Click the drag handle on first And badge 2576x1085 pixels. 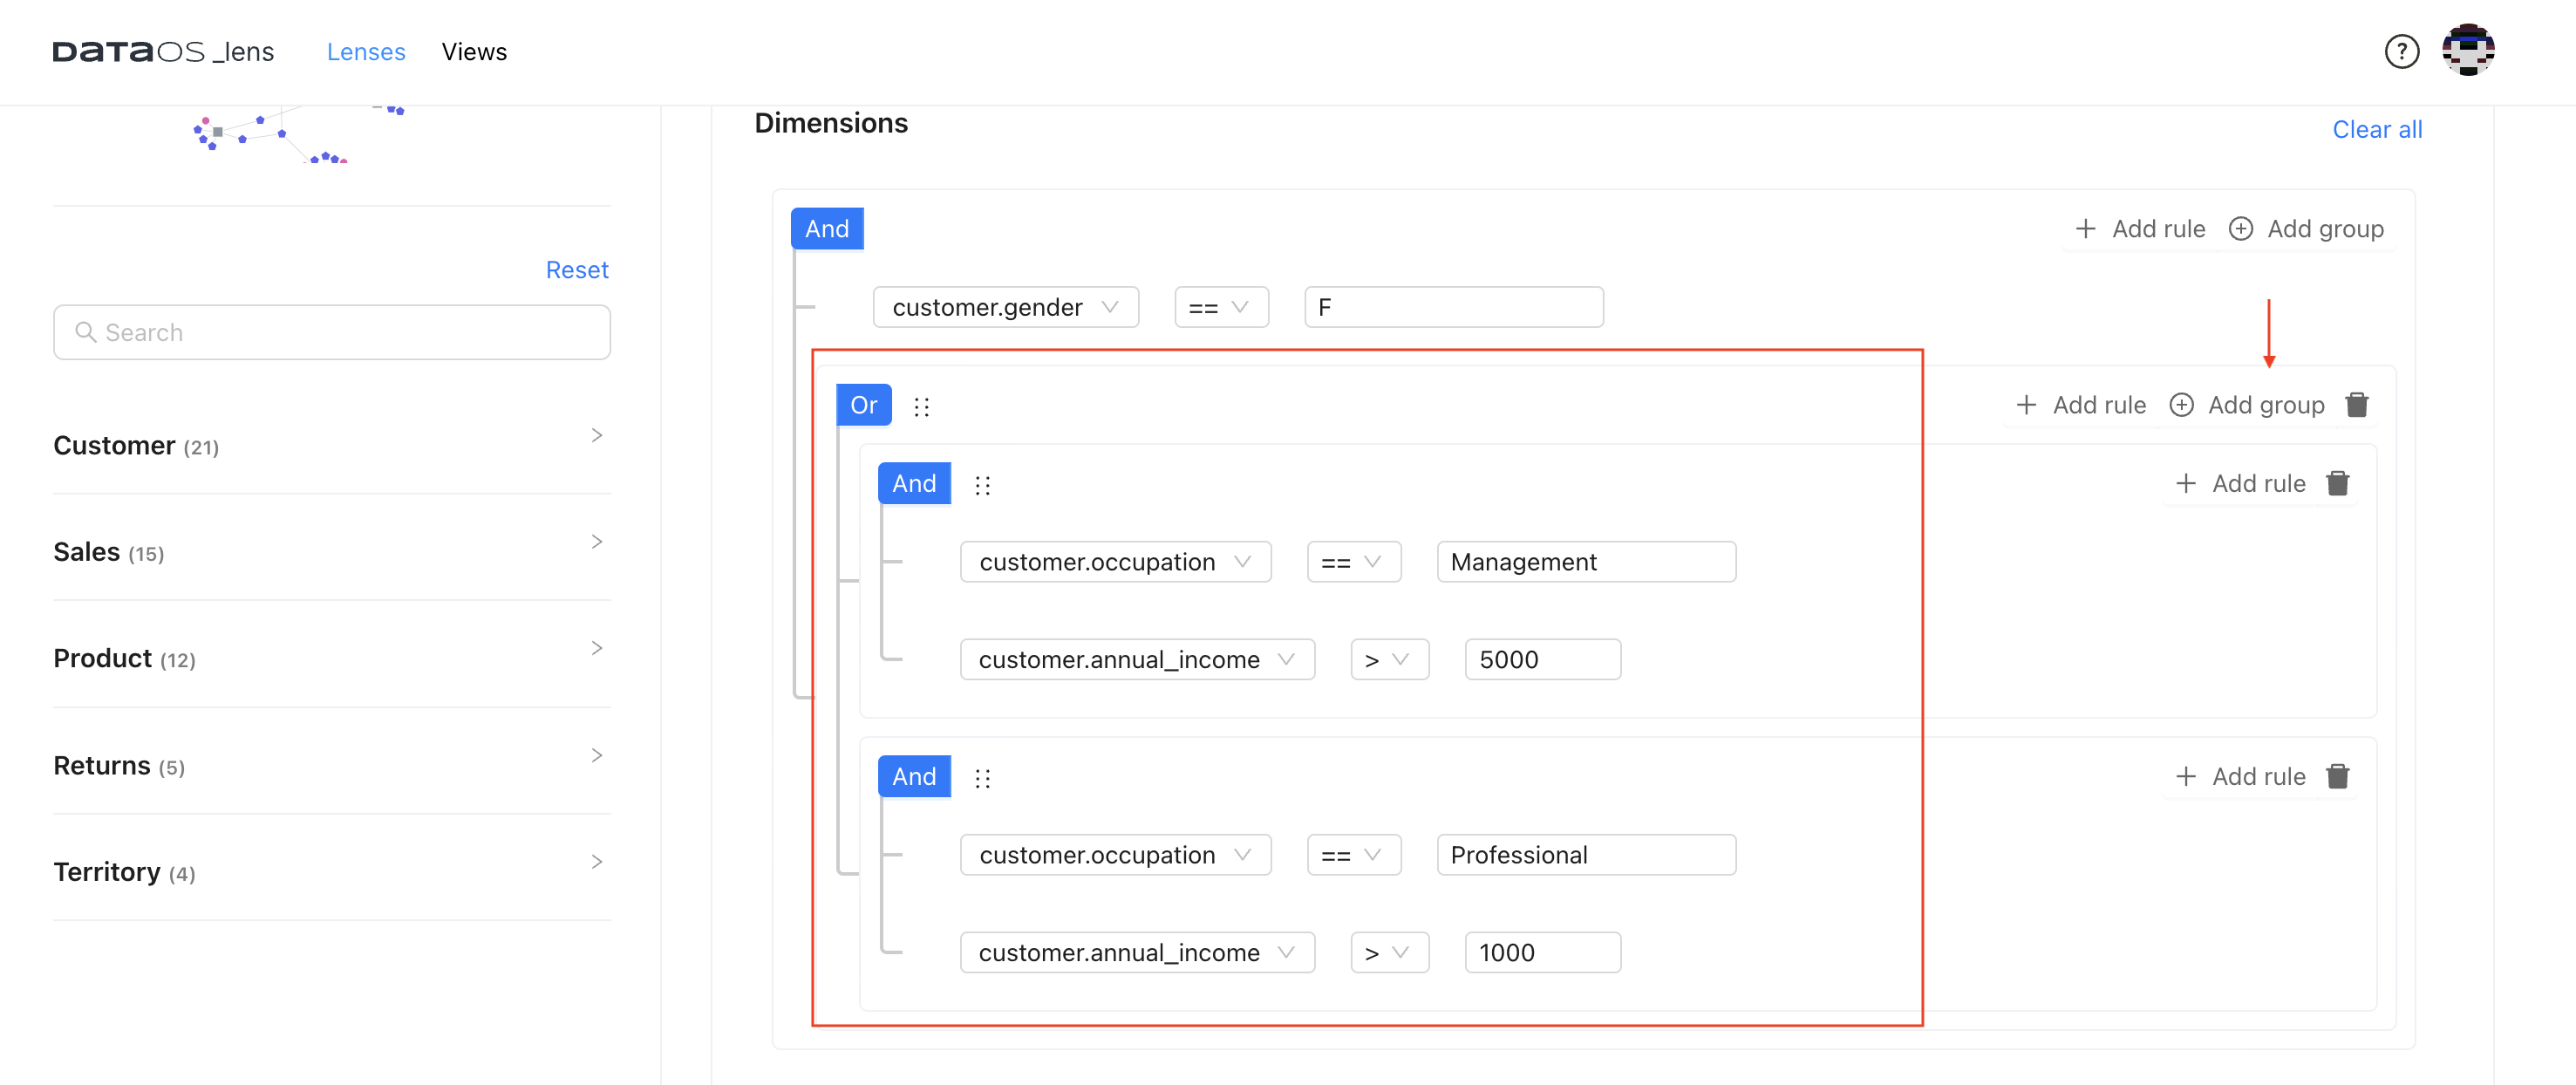pos(981,485)
